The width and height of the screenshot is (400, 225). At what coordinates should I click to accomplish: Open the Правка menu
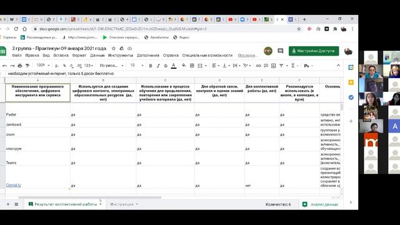32,56
